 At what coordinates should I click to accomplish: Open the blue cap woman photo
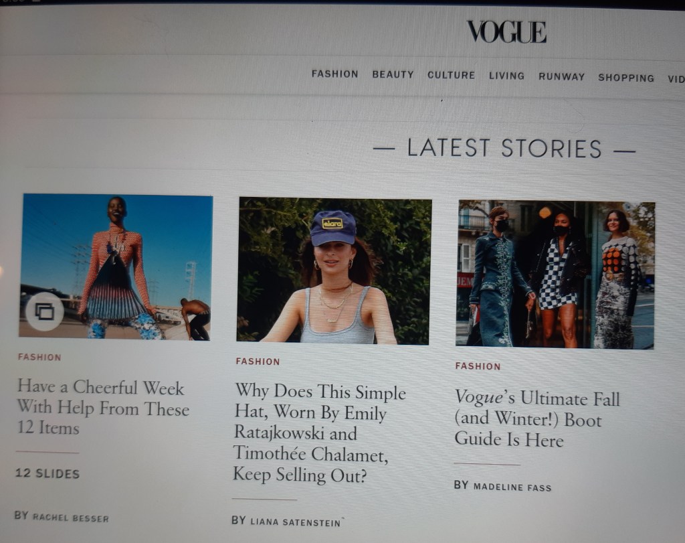(x=334, y=271)
